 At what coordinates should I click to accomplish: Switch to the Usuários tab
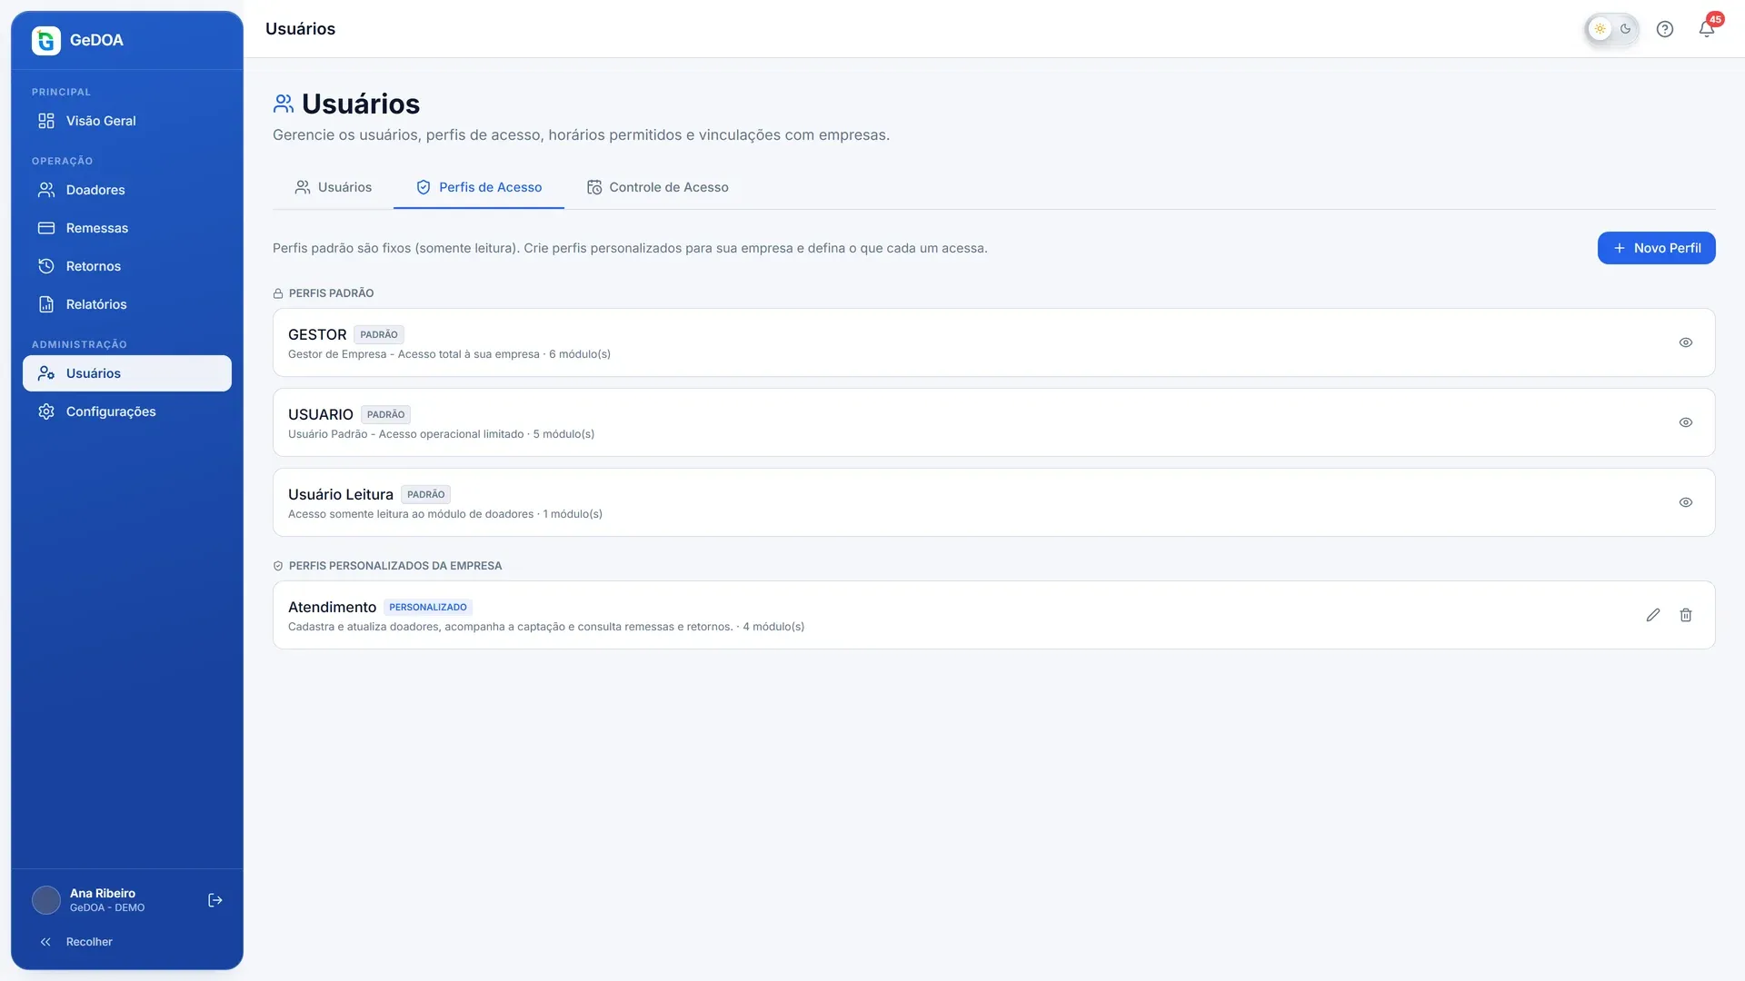[333, 187]
